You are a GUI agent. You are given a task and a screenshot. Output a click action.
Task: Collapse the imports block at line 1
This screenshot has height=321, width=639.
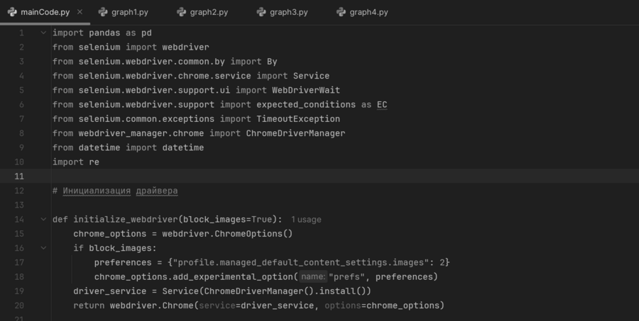pyautogui.click(x=43, y=33)
